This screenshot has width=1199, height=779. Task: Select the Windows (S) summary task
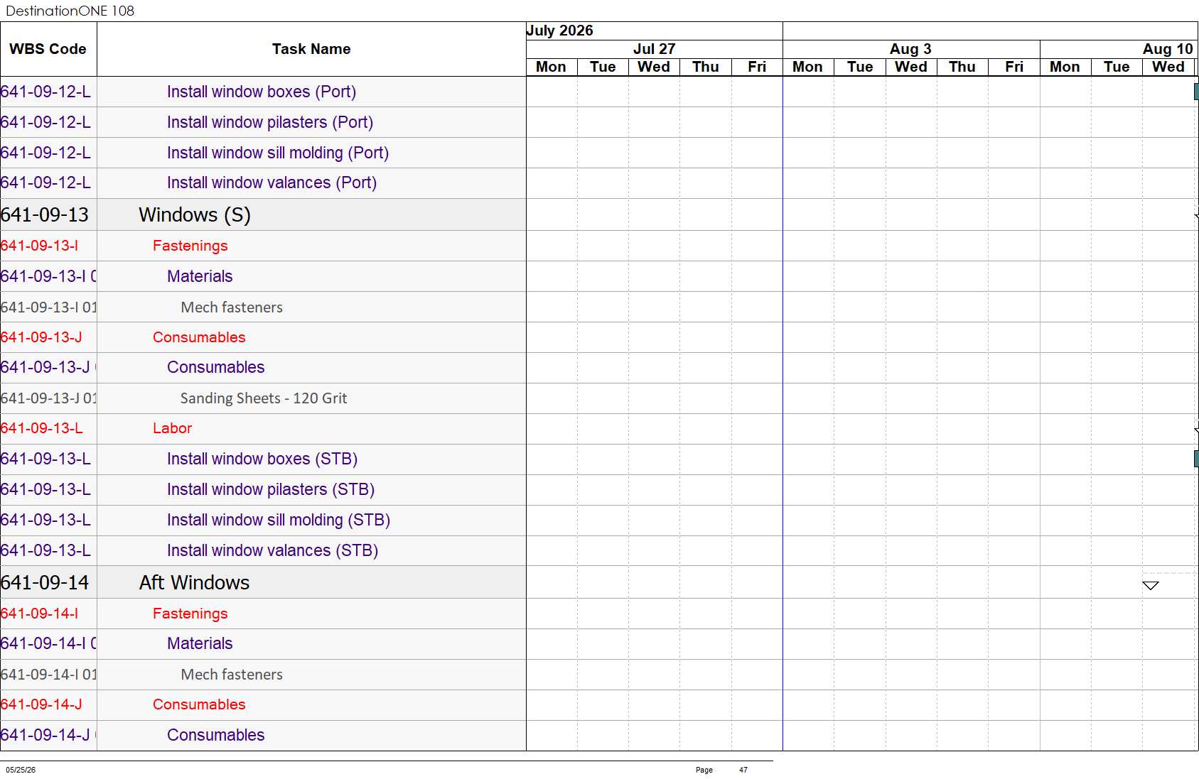(195, 214)
